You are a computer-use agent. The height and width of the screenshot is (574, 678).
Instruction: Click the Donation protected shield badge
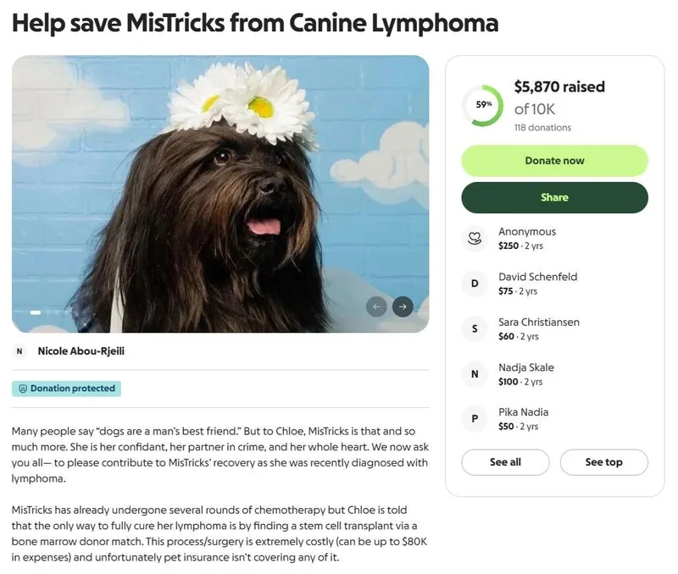pos(67,389)
